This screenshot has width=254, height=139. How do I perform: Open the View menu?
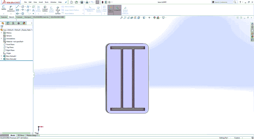point(35,2)
